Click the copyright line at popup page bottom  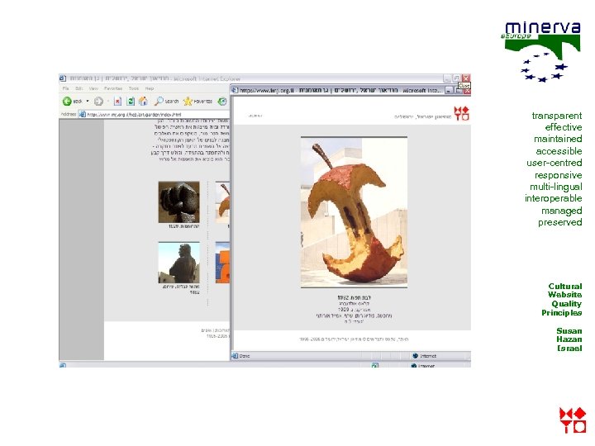pos(354,339)
